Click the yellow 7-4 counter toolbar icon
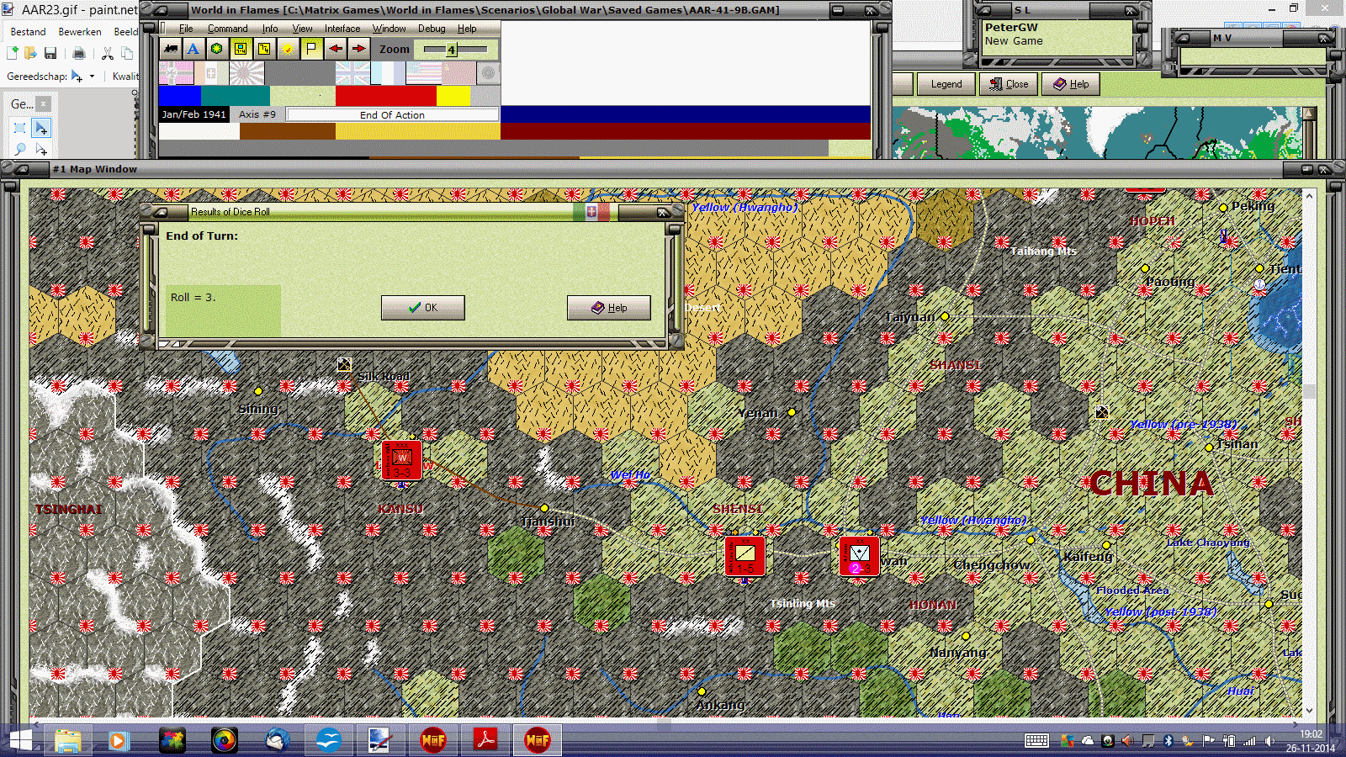Viewport: 1346px width, 757px height. click(x=264, y=49)
